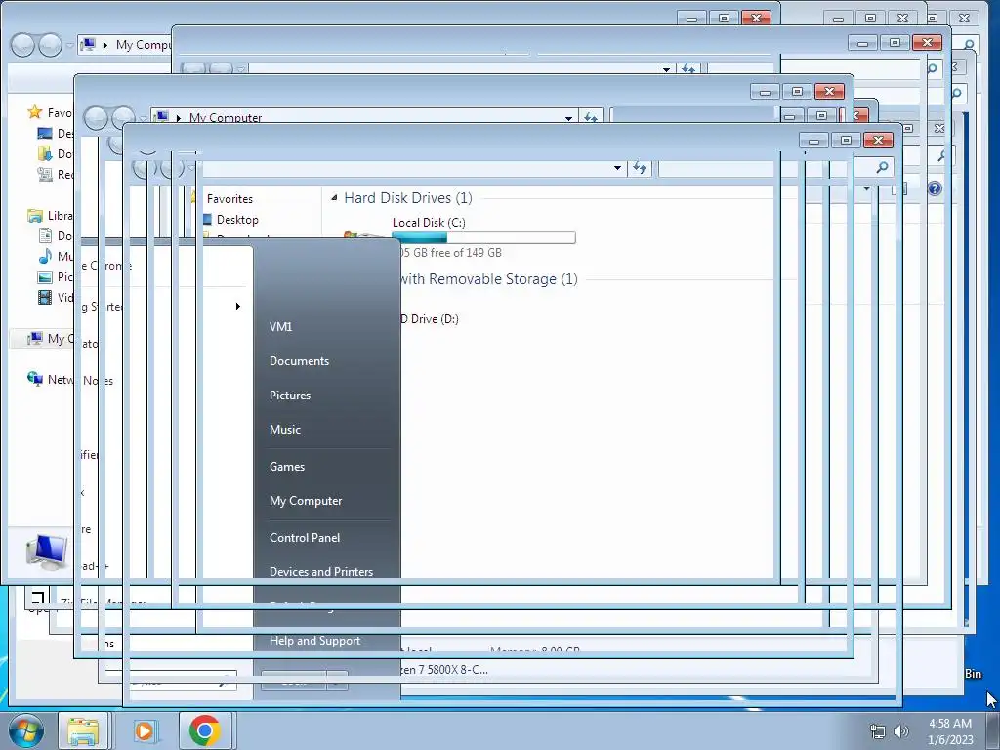Expand breadcrumb arrow before My Compu
This screenshot has width=1000, height=750.
click(x=105, y=45)
